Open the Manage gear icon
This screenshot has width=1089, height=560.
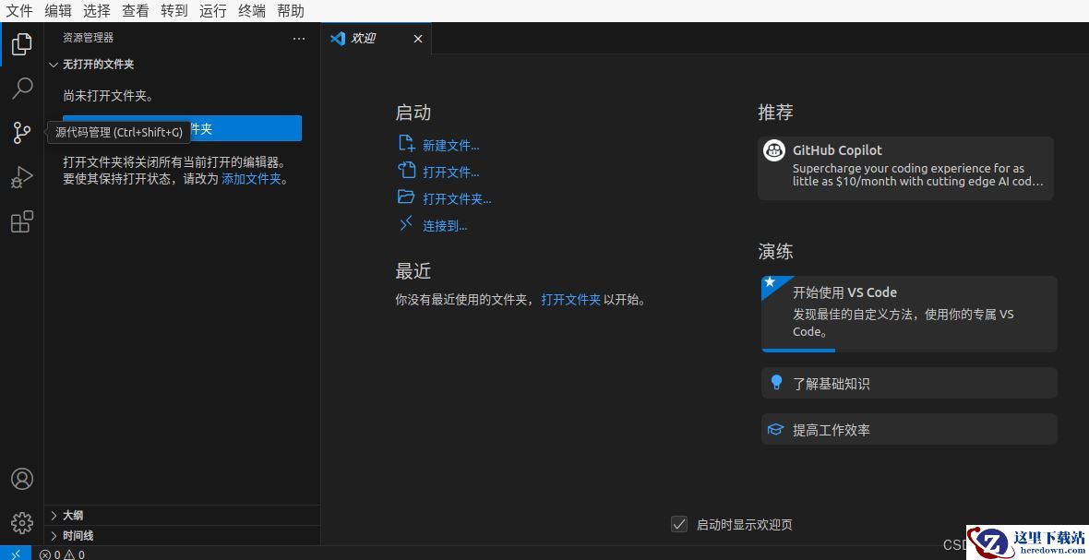click(x=21, y=522)
